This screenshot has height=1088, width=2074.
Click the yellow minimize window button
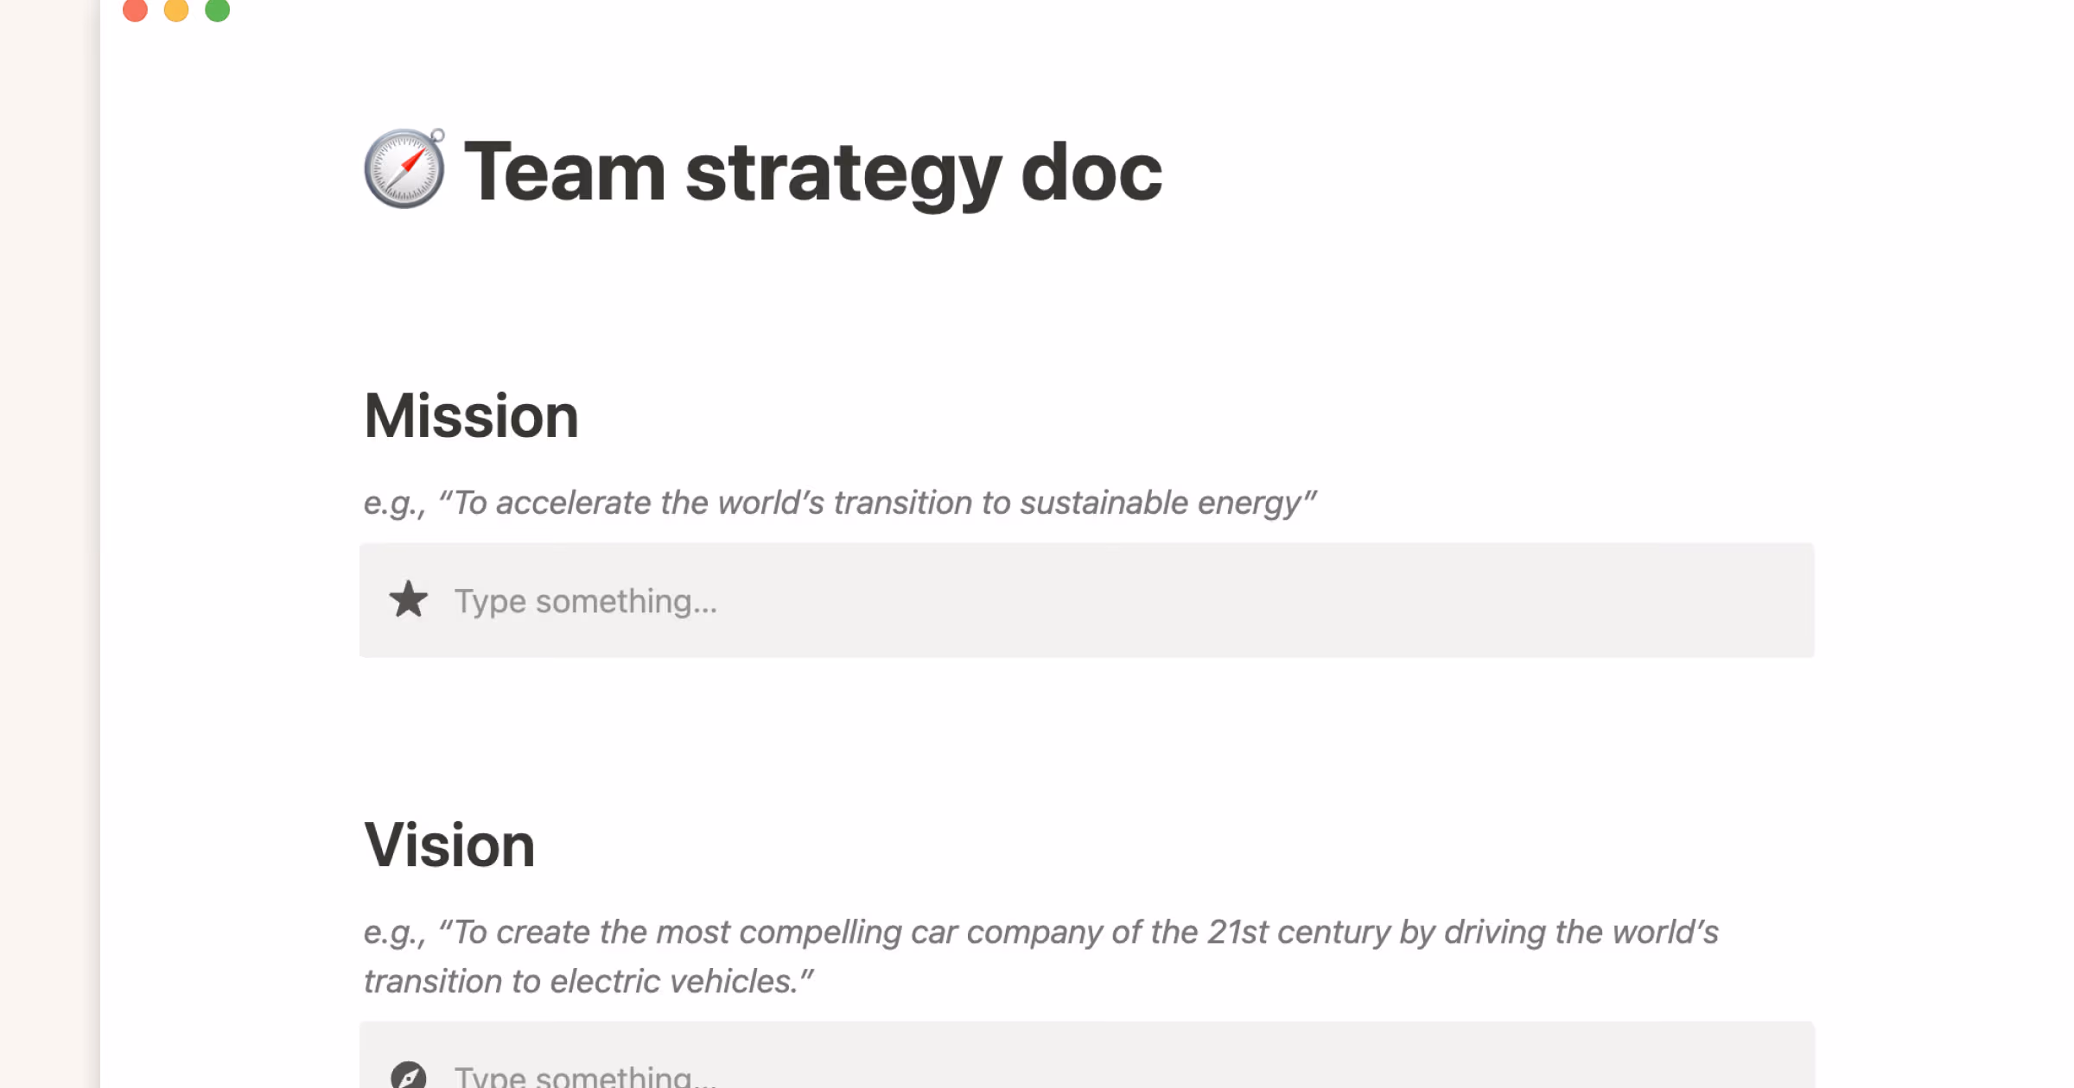pos(175,10)
